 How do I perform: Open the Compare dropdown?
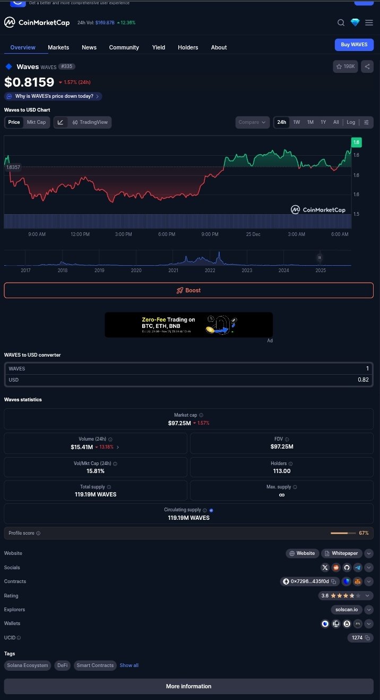tap(252, 122)
